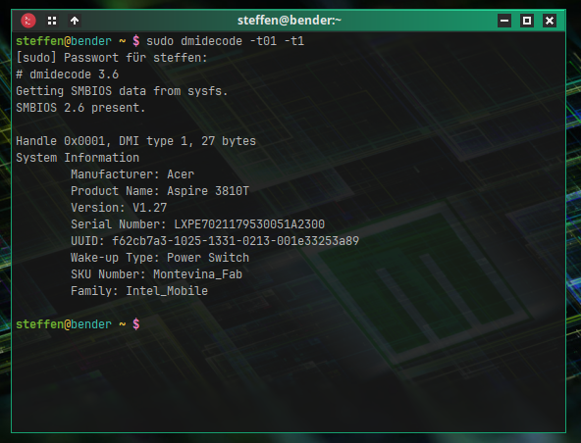Close the terminal window
Image resolution: width=581 pixels, height=443 pixels.
pyautogui.click(x=550, y=21)
